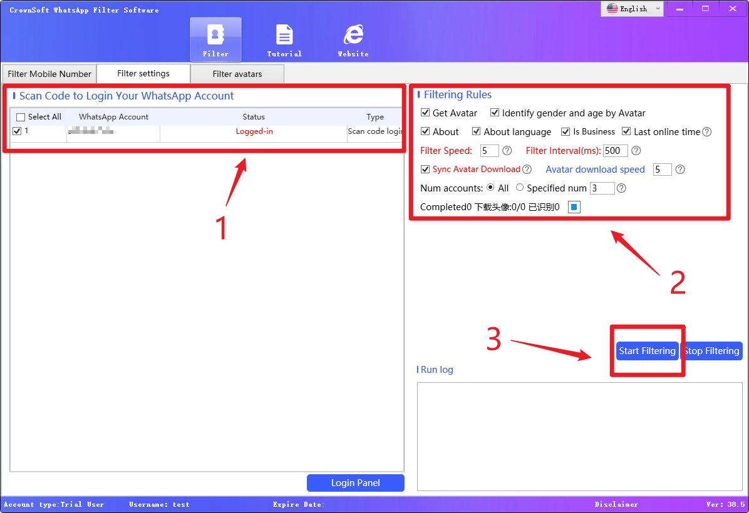Click the Filter Interval(ms) input field
749x513 pixels.
[615, 151]
